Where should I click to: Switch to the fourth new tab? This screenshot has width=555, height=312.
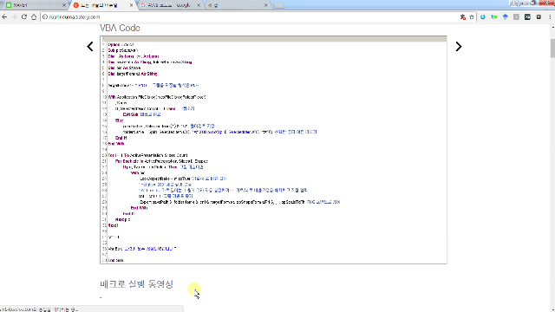(x=237, y=5)
